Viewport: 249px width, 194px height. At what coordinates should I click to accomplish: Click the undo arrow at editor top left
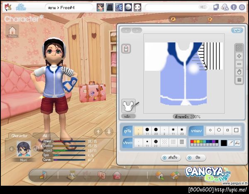pos(126,30)
